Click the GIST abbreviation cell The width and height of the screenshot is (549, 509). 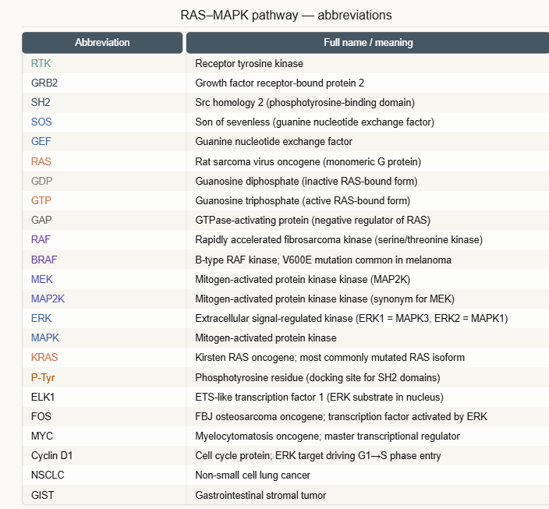point(43,495)
